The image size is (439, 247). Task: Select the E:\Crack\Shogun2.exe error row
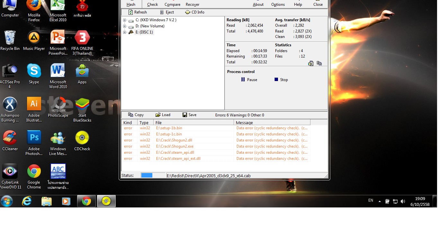(x=175, y=146)
